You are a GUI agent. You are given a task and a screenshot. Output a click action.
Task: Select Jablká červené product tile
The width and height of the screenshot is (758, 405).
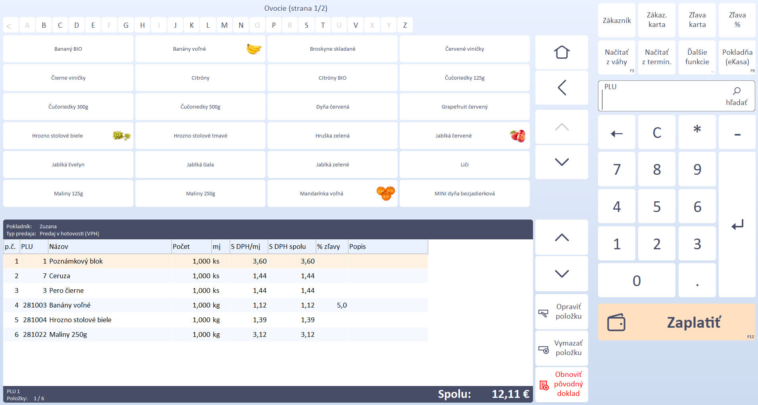pyautogui.click(x=464, y=136)
